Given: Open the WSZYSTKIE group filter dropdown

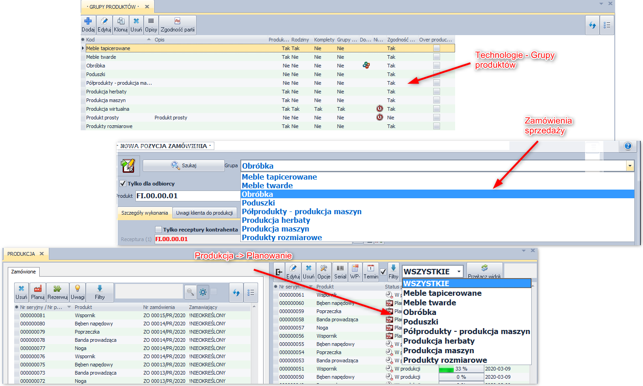Looking at the screenshot, I should coord(459,272).
